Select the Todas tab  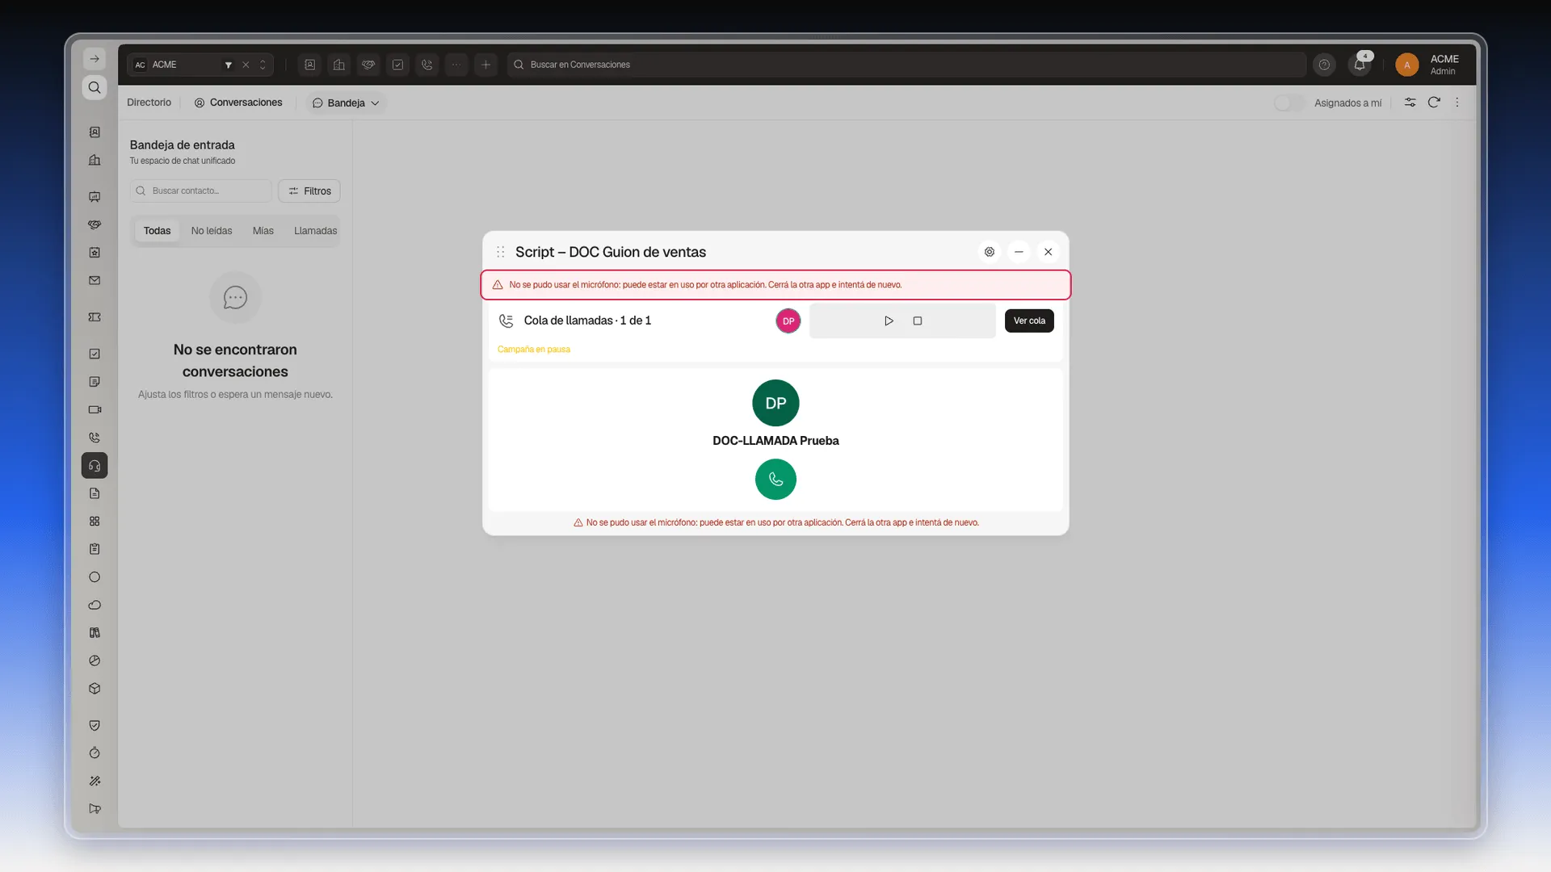pos(157,231)
